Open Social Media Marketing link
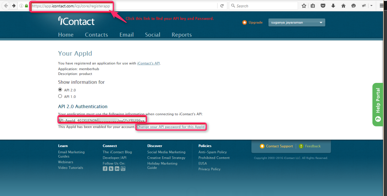The image size is (387, 196). click(x=166, y=152)
